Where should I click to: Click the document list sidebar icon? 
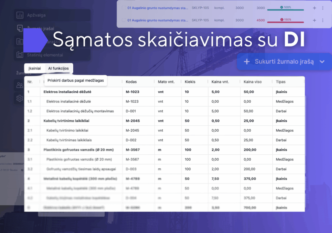pyautogui.click(x=20, y=41)
